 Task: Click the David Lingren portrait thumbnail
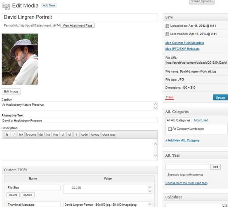pyautogui.click(x=20, y=59)
